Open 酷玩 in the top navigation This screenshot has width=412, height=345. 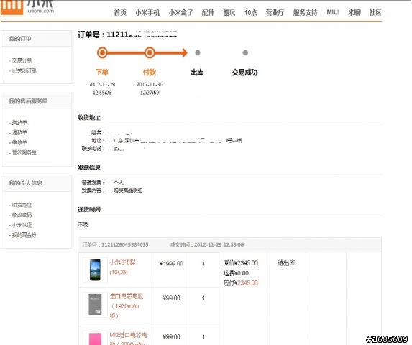pyautogui.click(x=229, y=12)
